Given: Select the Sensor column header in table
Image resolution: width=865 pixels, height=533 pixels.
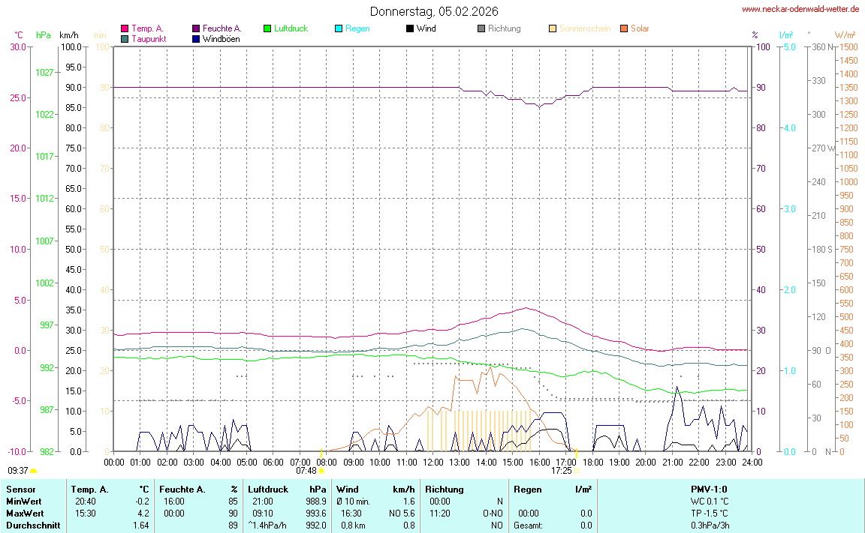Looking at the screenshot, I should (x=21, y=490).
